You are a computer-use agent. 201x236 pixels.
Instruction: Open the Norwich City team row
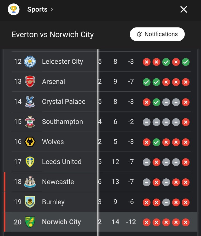pyautogui.click(x=100, y=222)
